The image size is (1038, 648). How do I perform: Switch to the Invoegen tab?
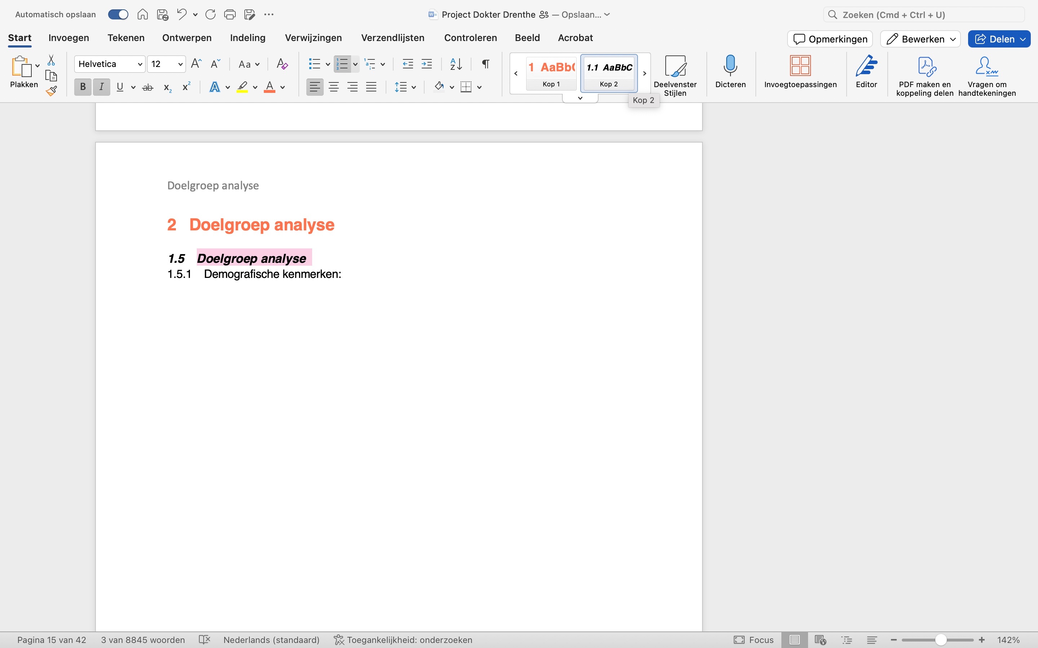(68, 38)
